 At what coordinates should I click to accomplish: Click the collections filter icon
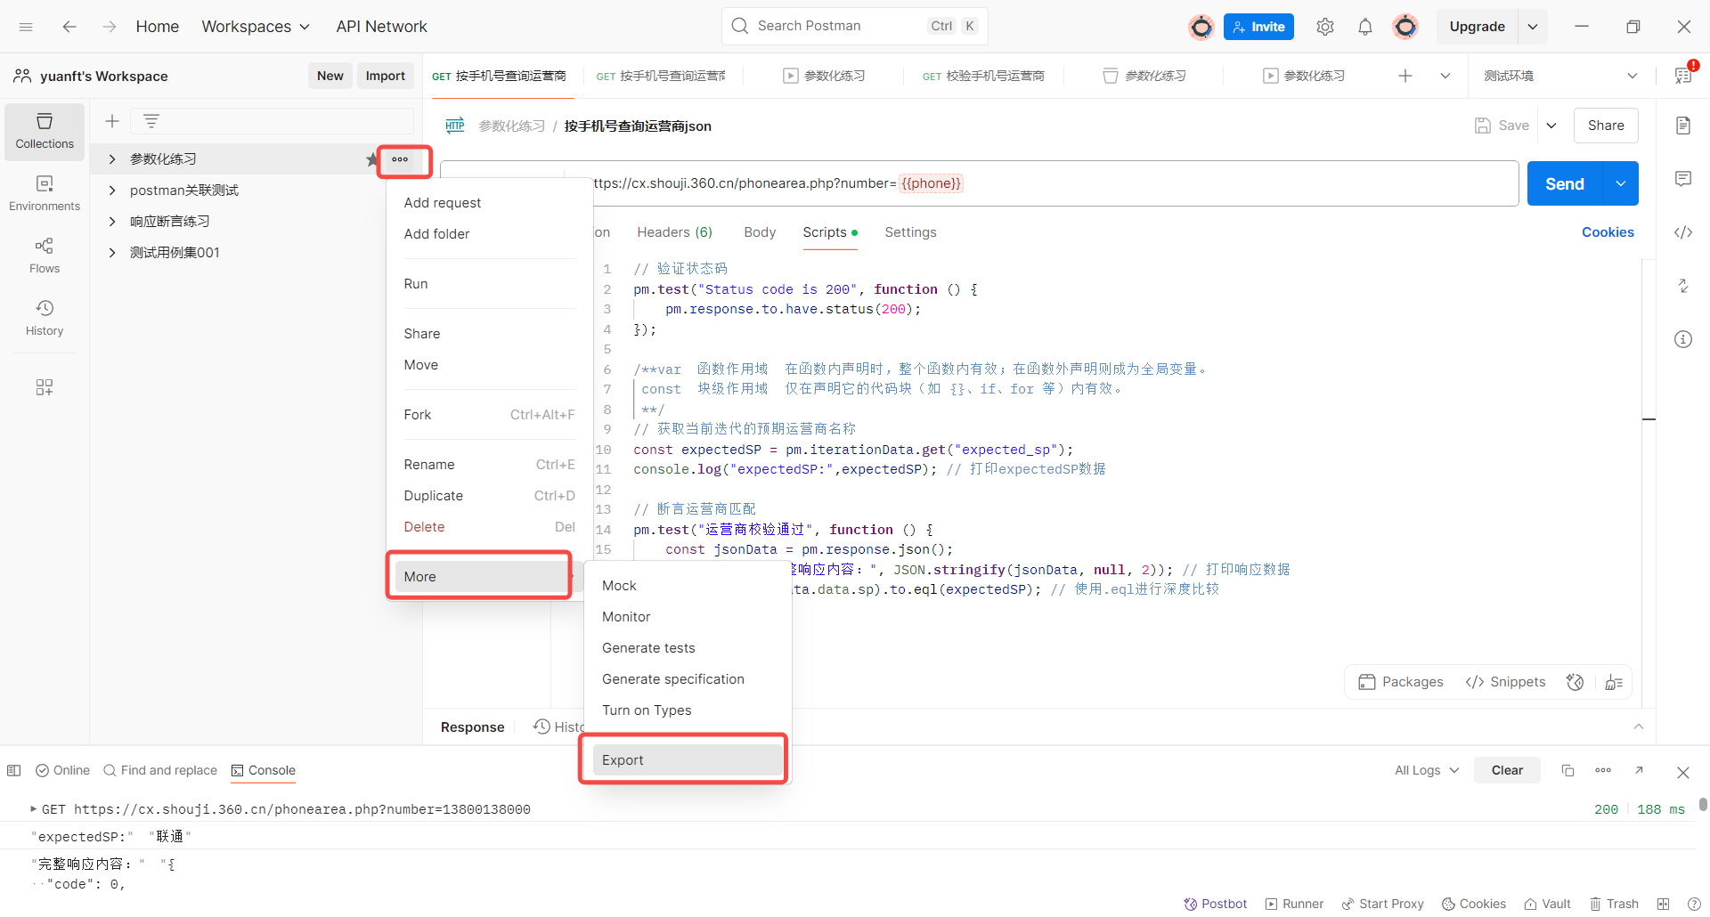click(x=151, y=121)
